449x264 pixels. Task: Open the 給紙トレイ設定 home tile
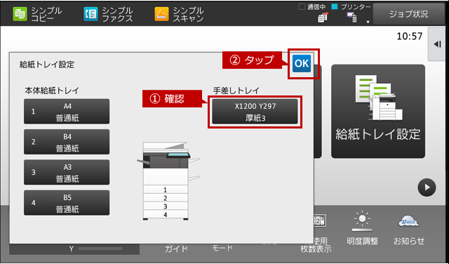pyautogui.click(x=378, y=111)
